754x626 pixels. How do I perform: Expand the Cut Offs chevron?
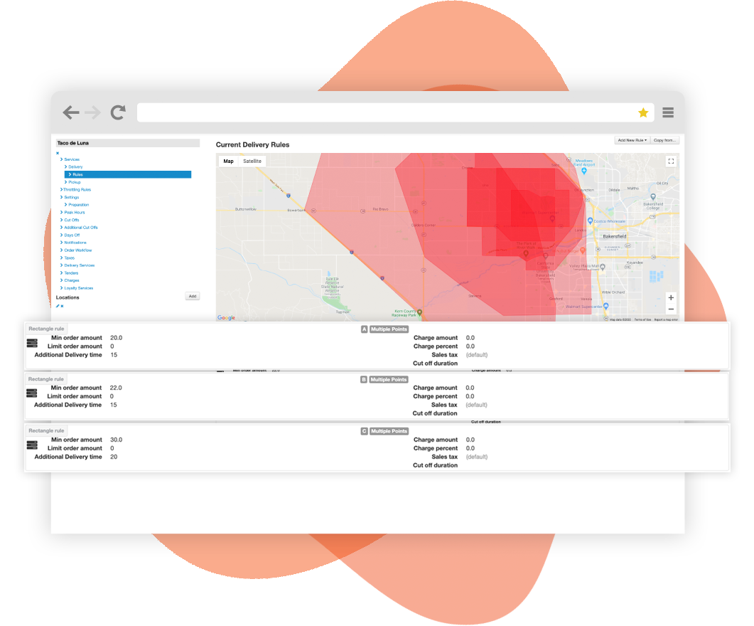pos(61,220)
